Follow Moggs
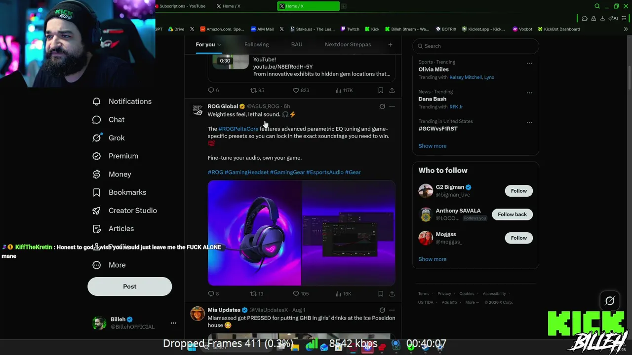 click(518, 238)
